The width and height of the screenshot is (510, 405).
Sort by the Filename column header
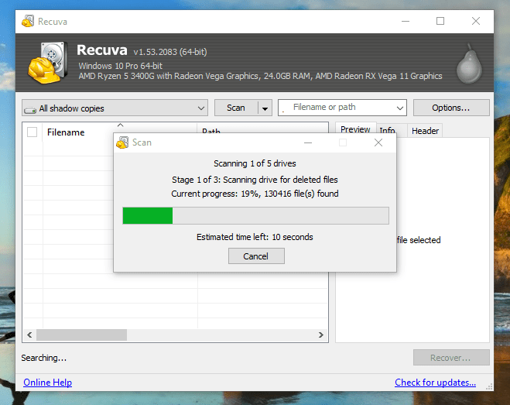pyautogui.click(x=120, y=132)
